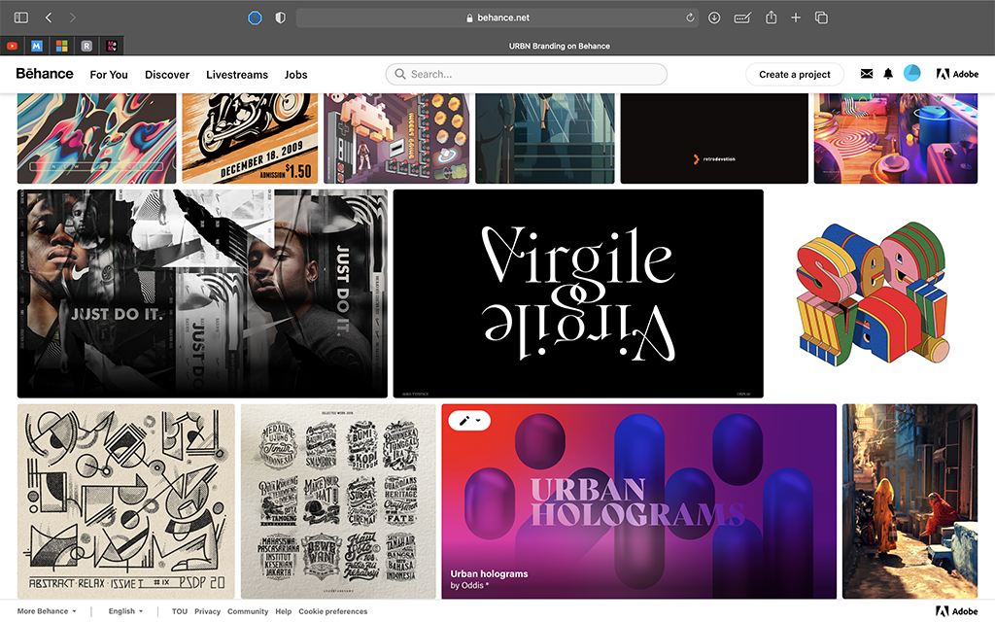This screenshot has height=622, width=995.
Task: Reload the page with the refresh icon
Action: tap(690, 17)
